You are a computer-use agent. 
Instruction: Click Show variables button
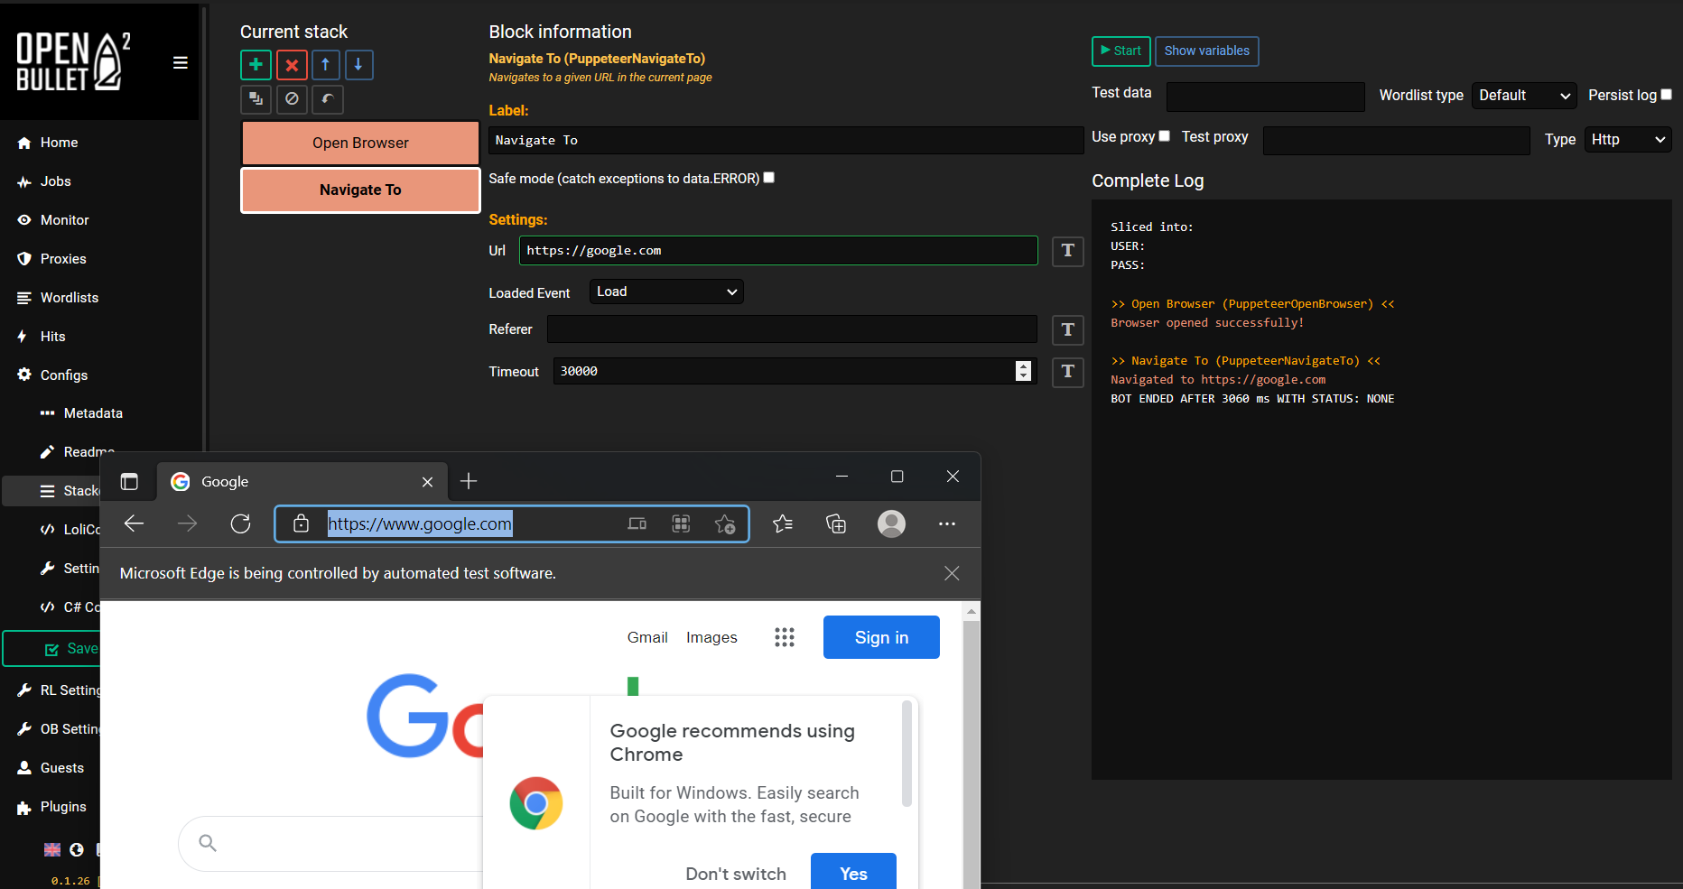point(1206,51)
